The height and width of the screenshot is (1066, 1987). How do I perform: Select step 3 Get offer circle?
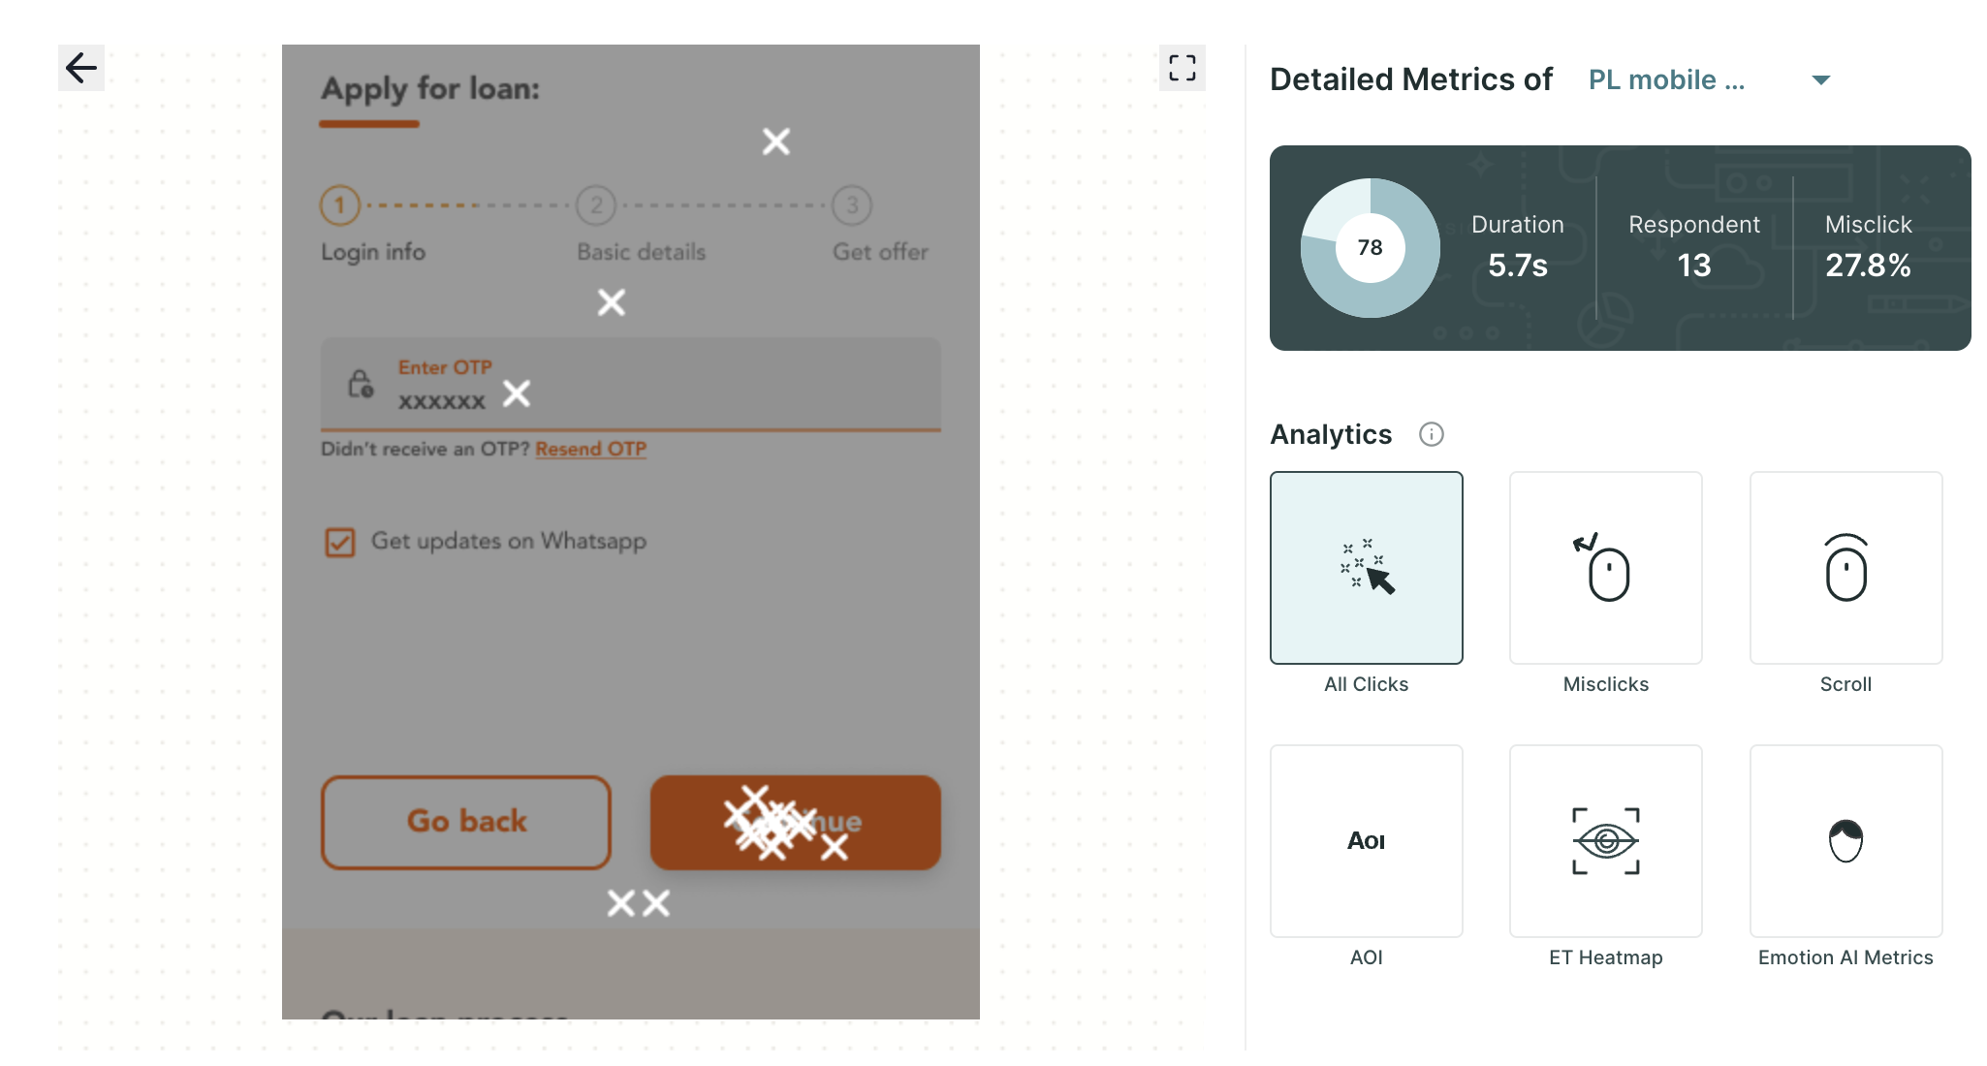[x=852, y=205]
